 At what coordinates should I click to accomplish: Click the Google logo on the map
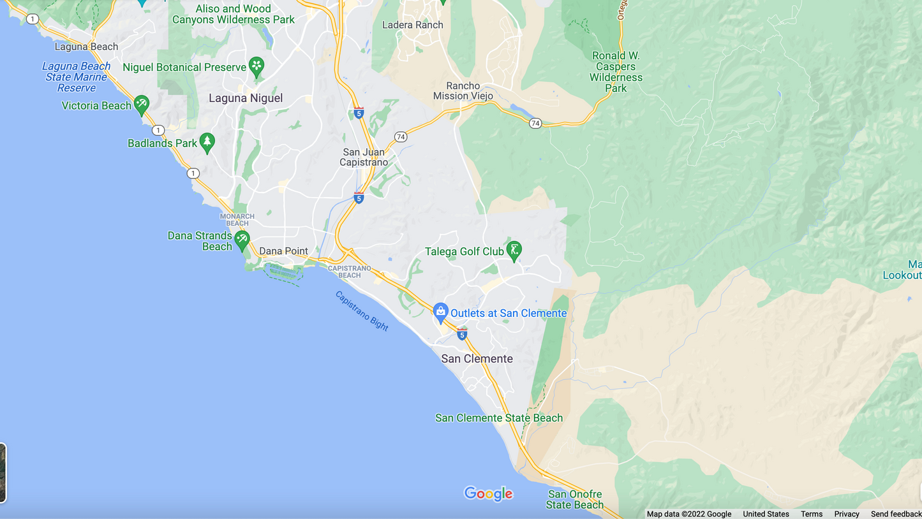[489, 493]
